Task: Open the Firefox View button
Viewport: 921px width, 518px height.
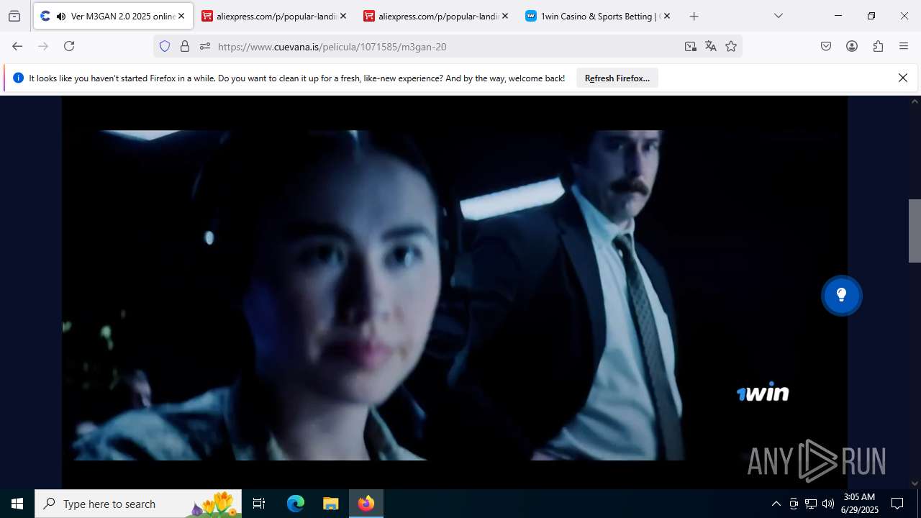Action: tap(14, 16)
